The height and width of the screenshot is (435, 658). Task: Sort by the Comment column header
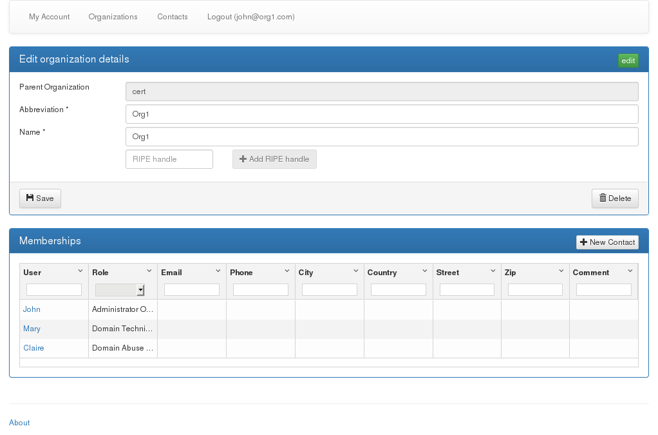pyautogui.click(x=591, y=273)
